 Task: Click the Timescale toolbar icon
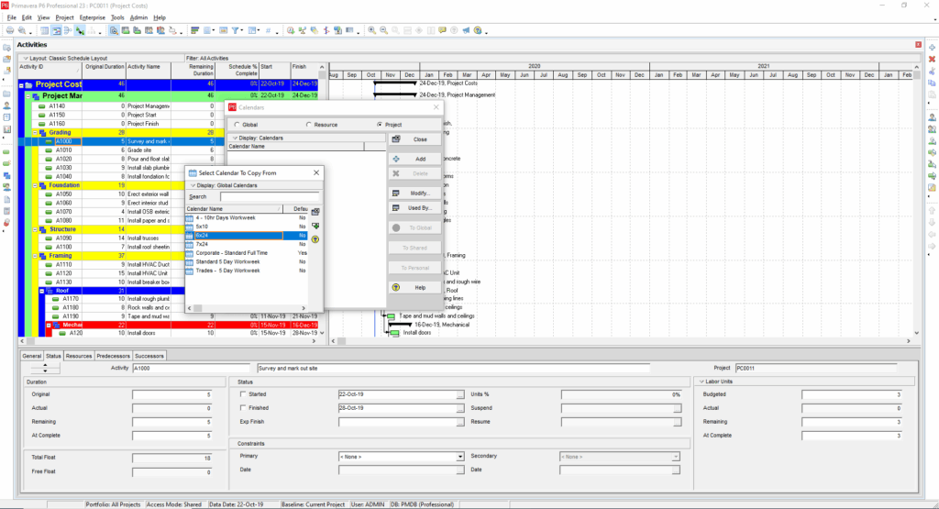pyautogui.click(x=223, y=30)
